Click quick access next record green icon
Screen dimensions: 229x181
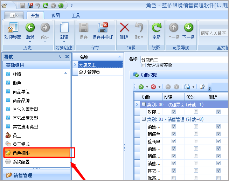tap(61, 6)
